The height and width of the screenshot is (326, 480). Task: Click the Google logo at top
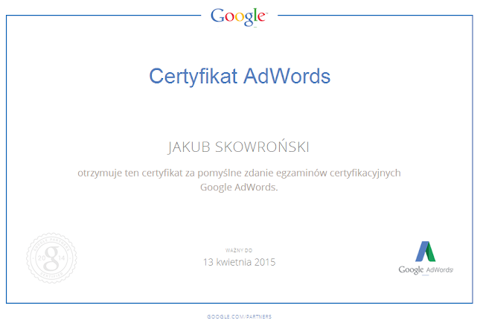click(239, 17)
